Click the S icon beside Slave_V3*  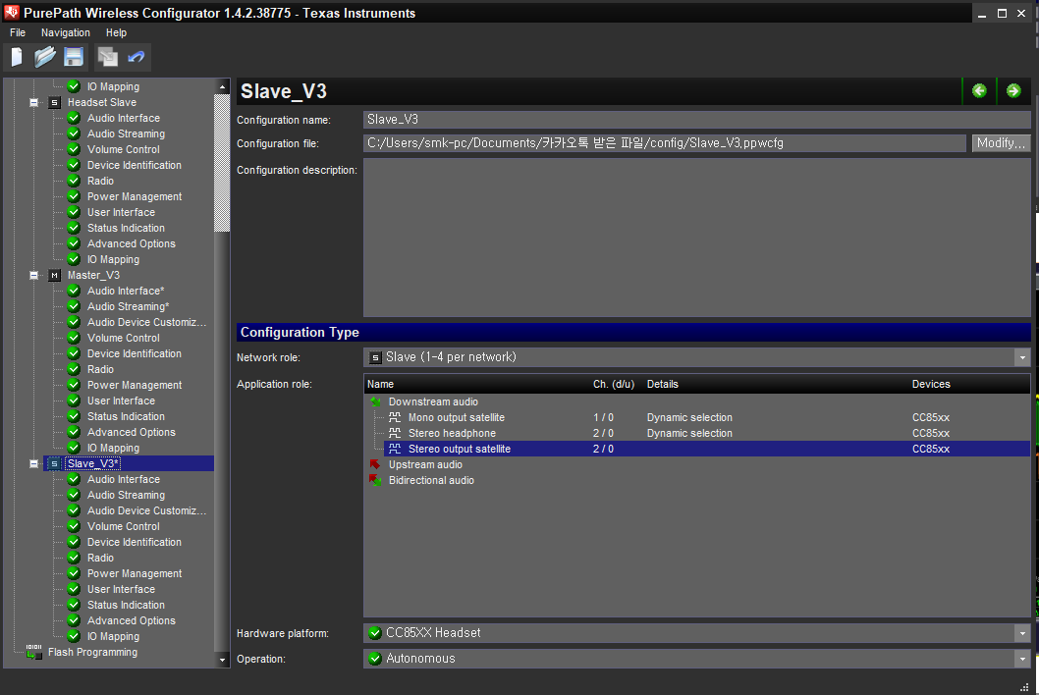click(x=54, y=463)
